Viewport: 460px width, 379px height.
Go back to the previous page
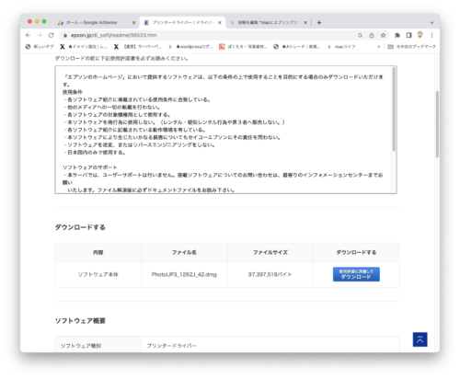point(29,35)
